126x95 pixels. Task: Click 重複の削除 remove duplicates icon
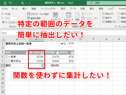click(x=29, y=18)
